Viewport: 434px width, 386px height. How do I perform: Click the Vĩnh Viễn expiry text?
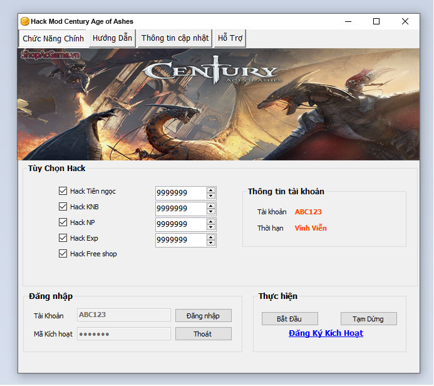(x=311, y=228)
